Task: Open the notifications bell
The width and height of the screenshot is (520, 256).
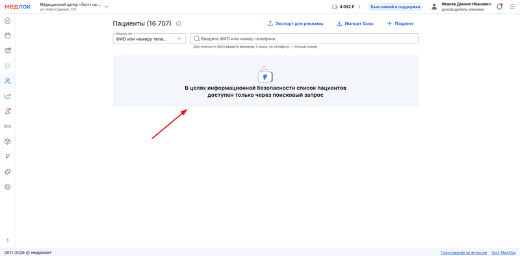Action: click(499, 6)
